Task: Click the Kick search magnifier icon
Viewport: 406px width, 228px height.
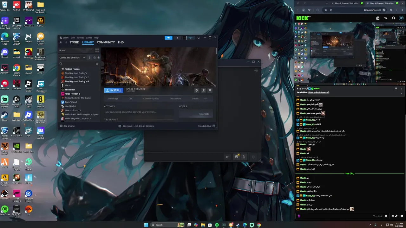Action: pyautogui.click(x=394, y=18)
